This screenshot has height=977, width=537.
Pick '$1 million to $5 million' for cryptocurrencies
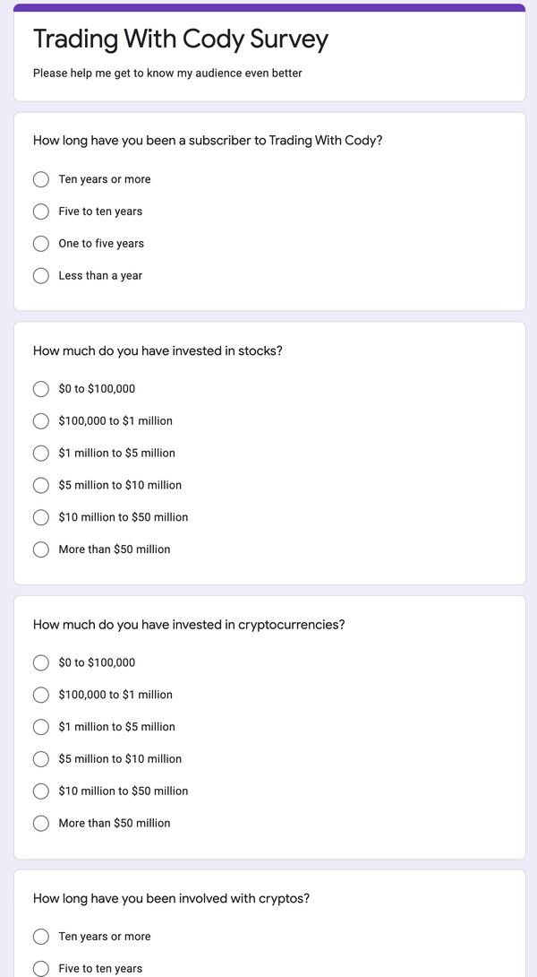click(x=40, y=727)
